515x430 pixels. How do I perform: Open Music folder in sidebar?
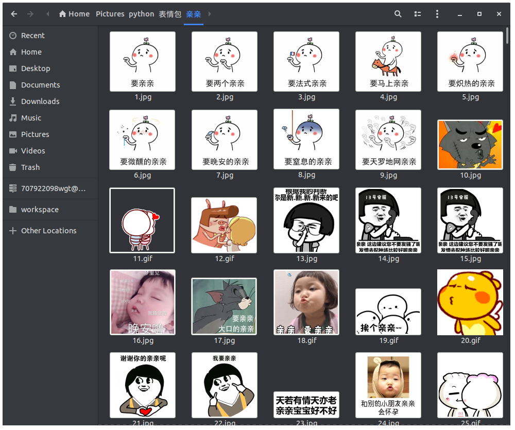(31, 118)
